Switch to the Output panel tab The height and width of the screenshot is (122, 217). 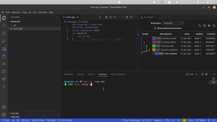91,75
